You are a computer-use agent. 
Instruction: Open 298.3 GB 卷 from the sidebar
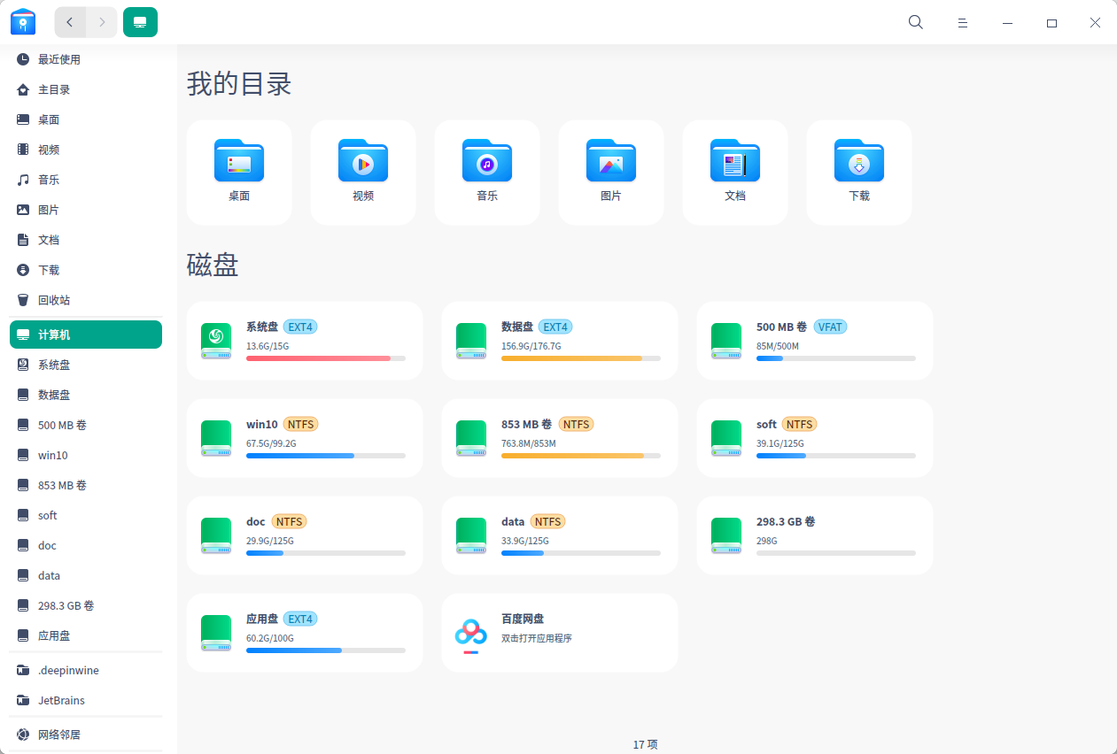pos(86,605)
